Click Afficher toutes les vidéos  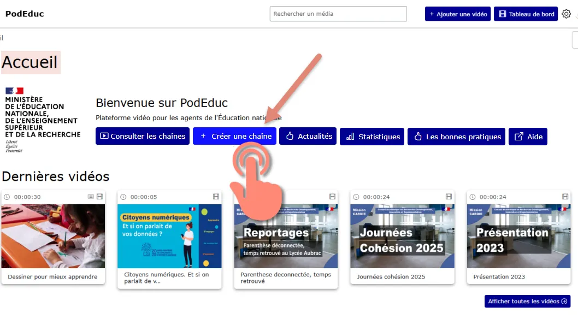(x=528, y=301)
